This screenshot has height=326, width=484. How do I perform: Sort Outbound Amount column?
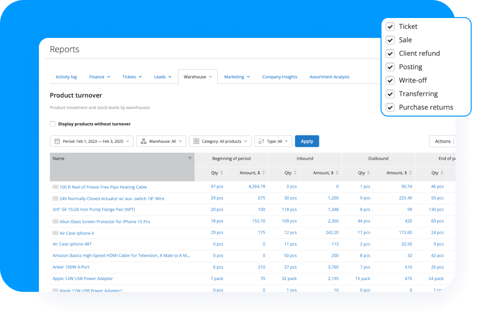coord(410,173)
